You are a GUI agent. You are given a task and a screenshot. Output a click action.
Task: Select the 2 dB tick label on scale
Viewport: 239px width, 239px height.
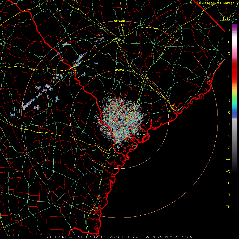click(x=229, y=89)
